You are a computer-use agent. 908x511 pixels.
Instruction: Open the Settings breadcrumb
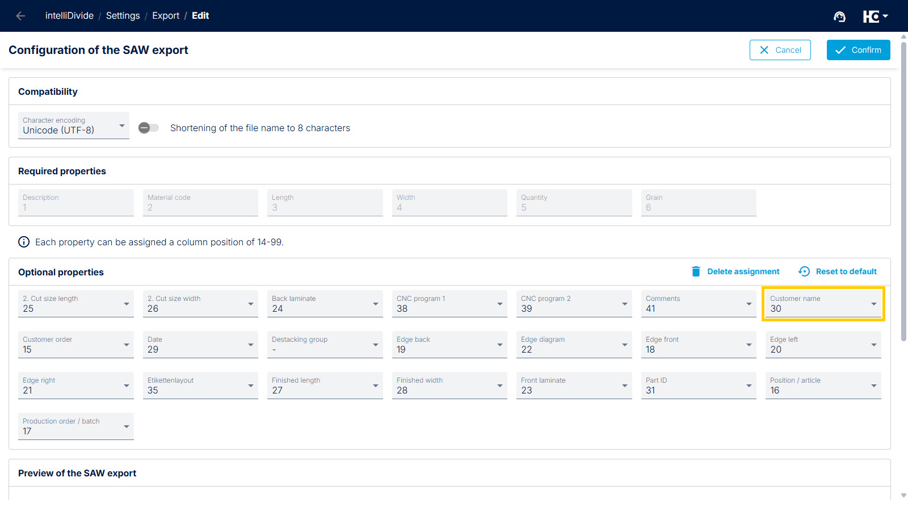123,16
